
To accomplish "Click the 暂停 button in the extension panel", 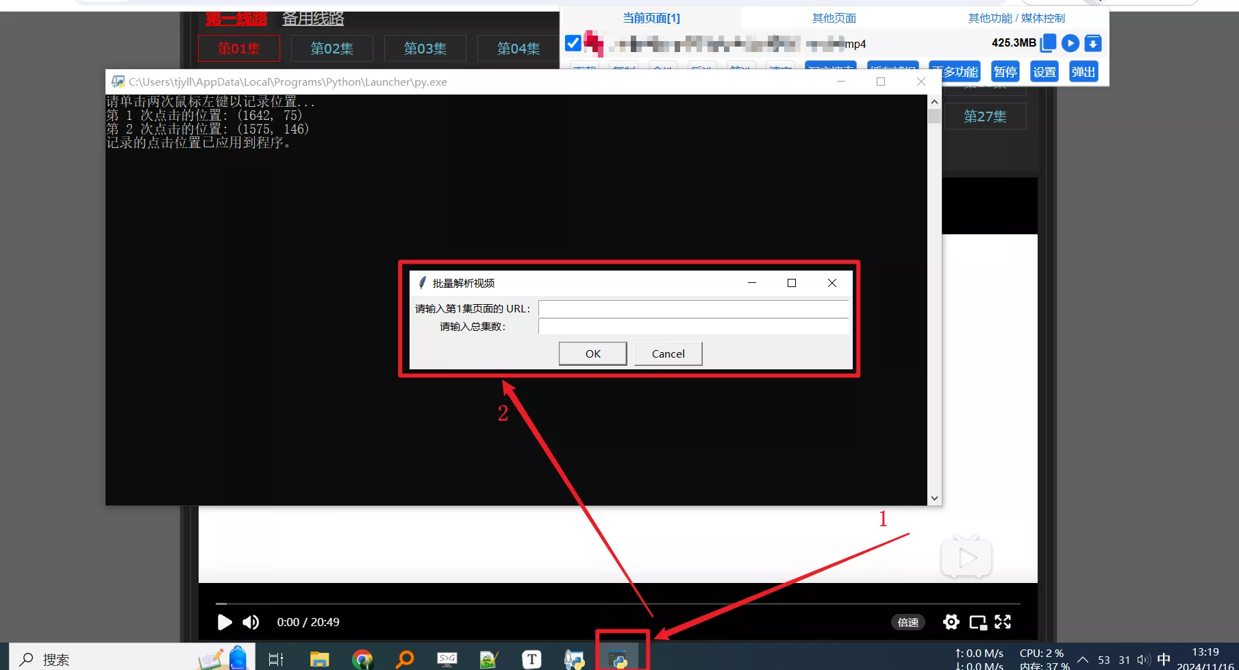I will (x=1005, y=72).
